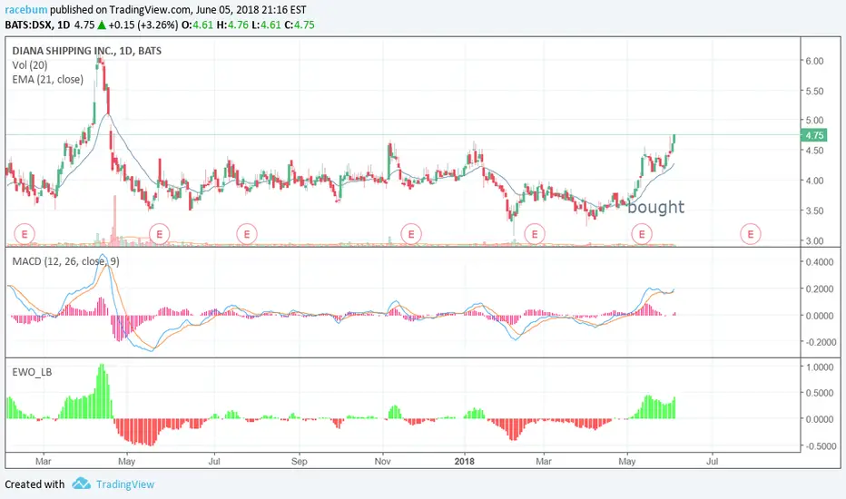Image resolution: width=846 pixels, height=499 pixels.
Task: Click the 1.0000 EWO axis label
Action: (x=820, y=367)
